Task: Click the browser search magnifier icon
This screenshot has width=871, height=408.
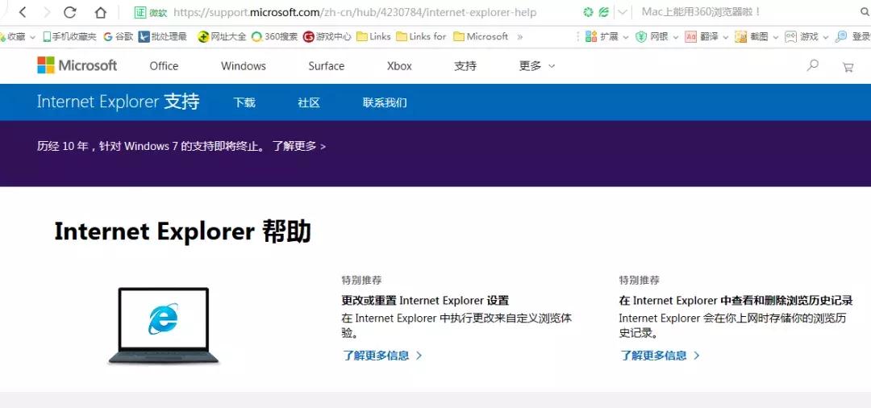Action: tap(865, 11)
